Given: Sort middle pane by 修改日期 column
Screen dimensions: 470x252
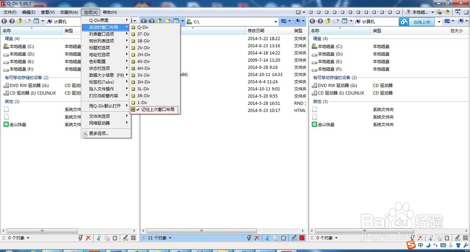Looking at the screenshot, I should [x=268, y=31].
